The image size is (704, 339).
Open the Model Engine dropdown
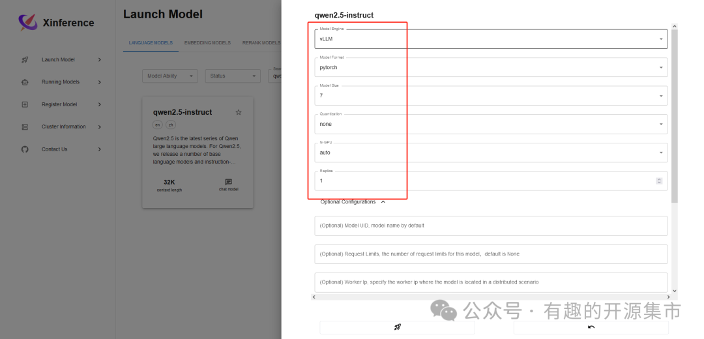(491, 39)
